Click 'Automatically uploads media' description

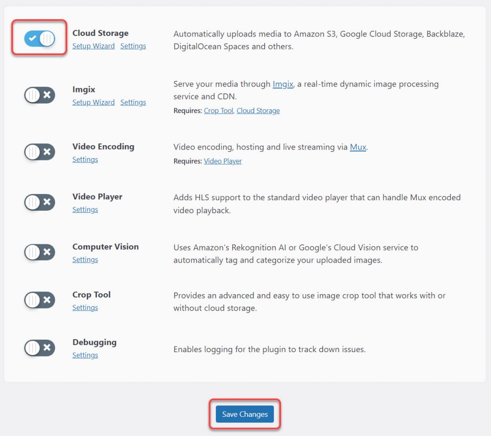(x=319, y=40)
